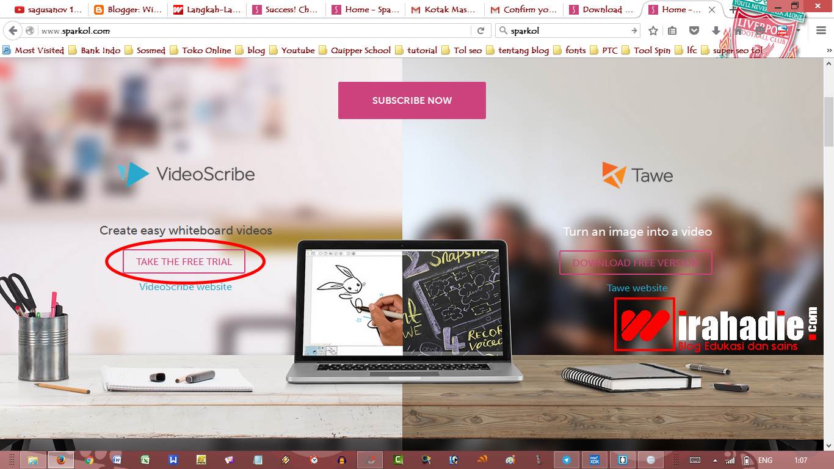834x469 pixels.
Task: Check network signal tray icon
Action: point(731,460)
